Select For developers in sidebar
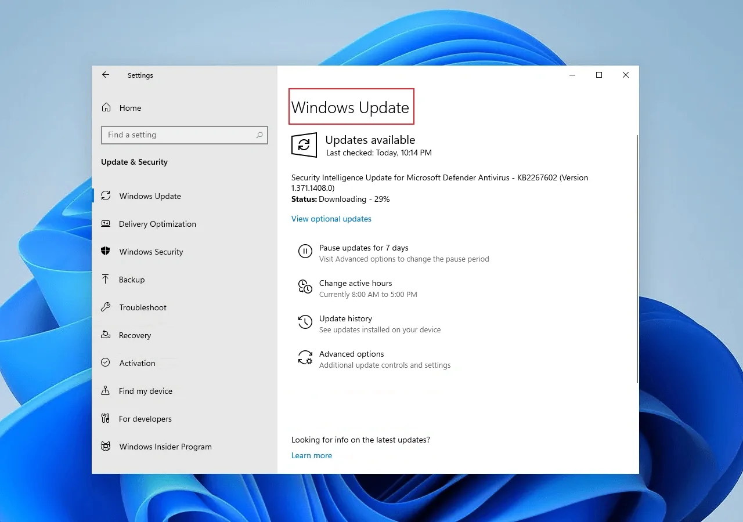Image resolution: width=743 pixels, height=522 pixels. tap(145, 419)
